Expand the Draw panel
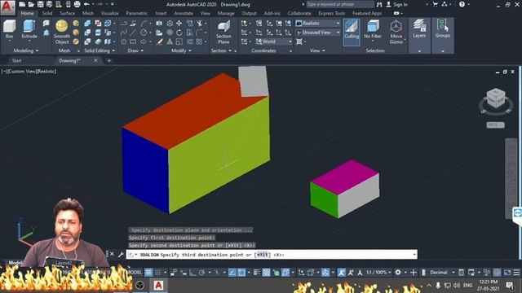The image size is (522, 293). coord(136,50)
